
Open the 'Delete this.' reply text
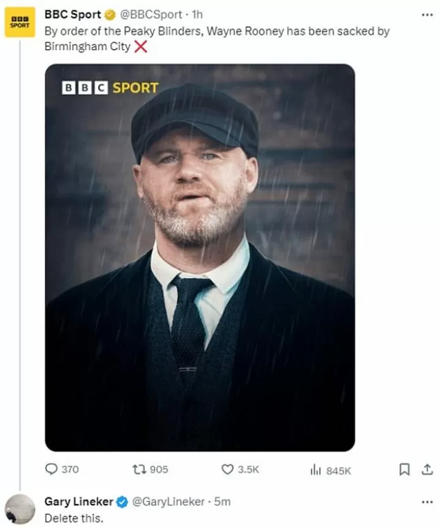point(74,518)
